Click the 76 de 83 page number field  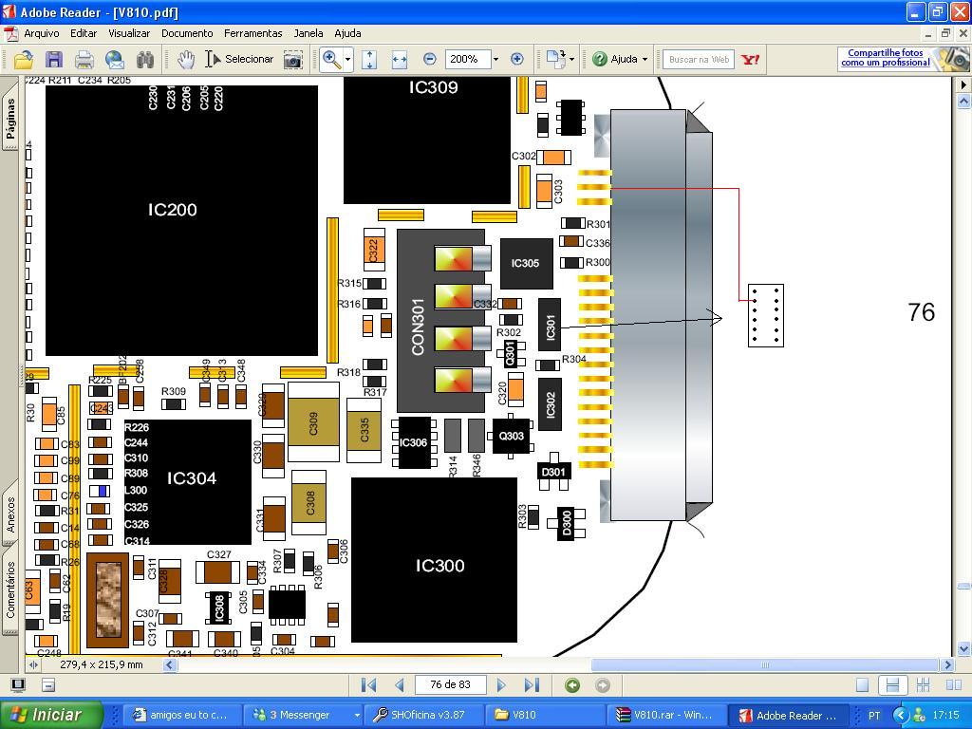(450, 684)
